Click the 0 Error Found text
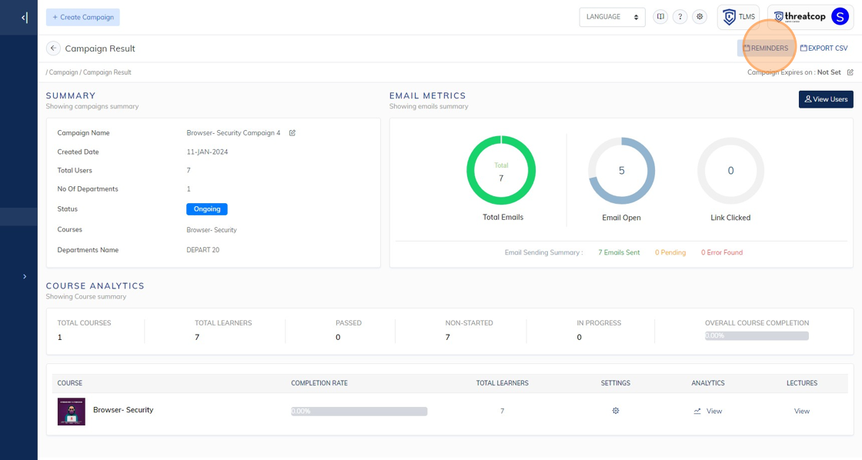 722,253
